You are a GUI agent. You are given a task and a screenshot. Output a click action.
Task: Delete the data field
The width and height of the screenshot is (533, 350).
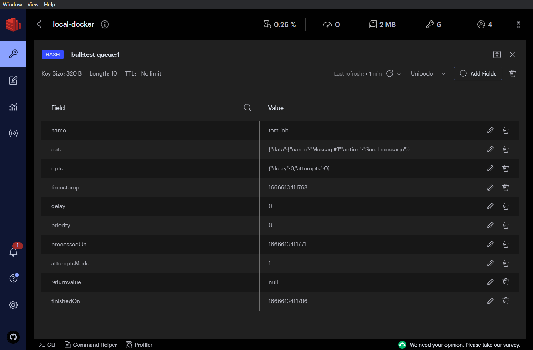tap(506, 149)
